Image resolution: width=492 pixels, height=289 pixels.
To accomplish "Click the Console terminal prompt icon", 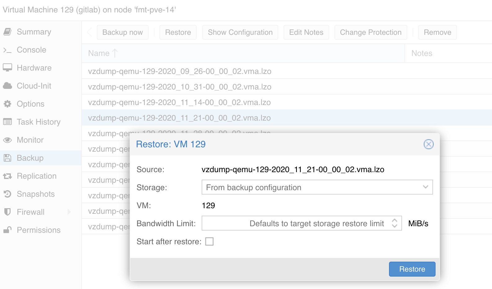I will [x=7, y=50].
